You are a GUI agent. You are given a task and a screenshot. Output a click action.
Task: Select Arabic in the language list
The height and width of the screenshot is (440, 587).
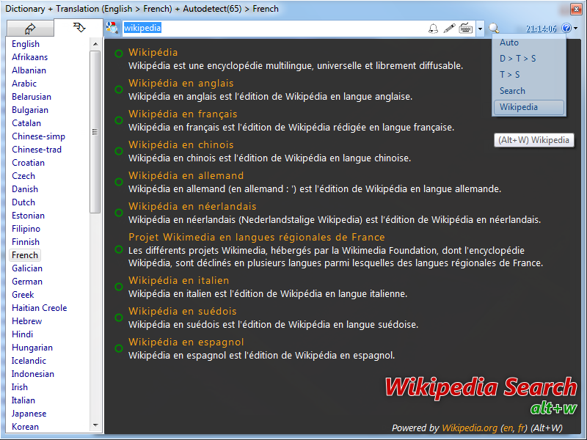24,84
